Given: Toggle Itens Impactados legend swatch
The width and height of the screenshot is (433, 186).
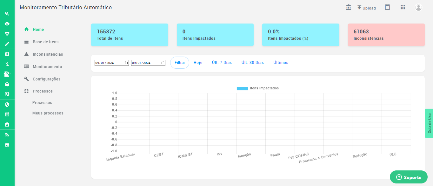Looking at the screenshot, I should (x=243, y=88).
